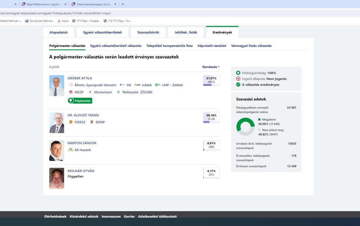Image resolution: width=360 pixels, height=226 pixels.
Task: Click the FIDESZ party logo icon
Action: click(70, 122)
